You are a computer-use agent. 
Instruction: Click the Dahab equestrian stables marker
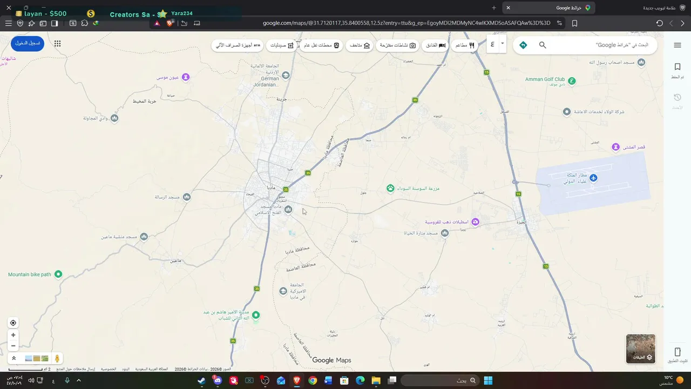[475, 222]
